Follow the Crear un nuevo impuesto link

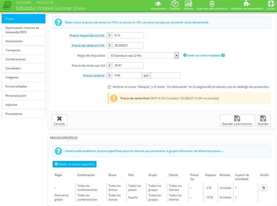(204, 56)
